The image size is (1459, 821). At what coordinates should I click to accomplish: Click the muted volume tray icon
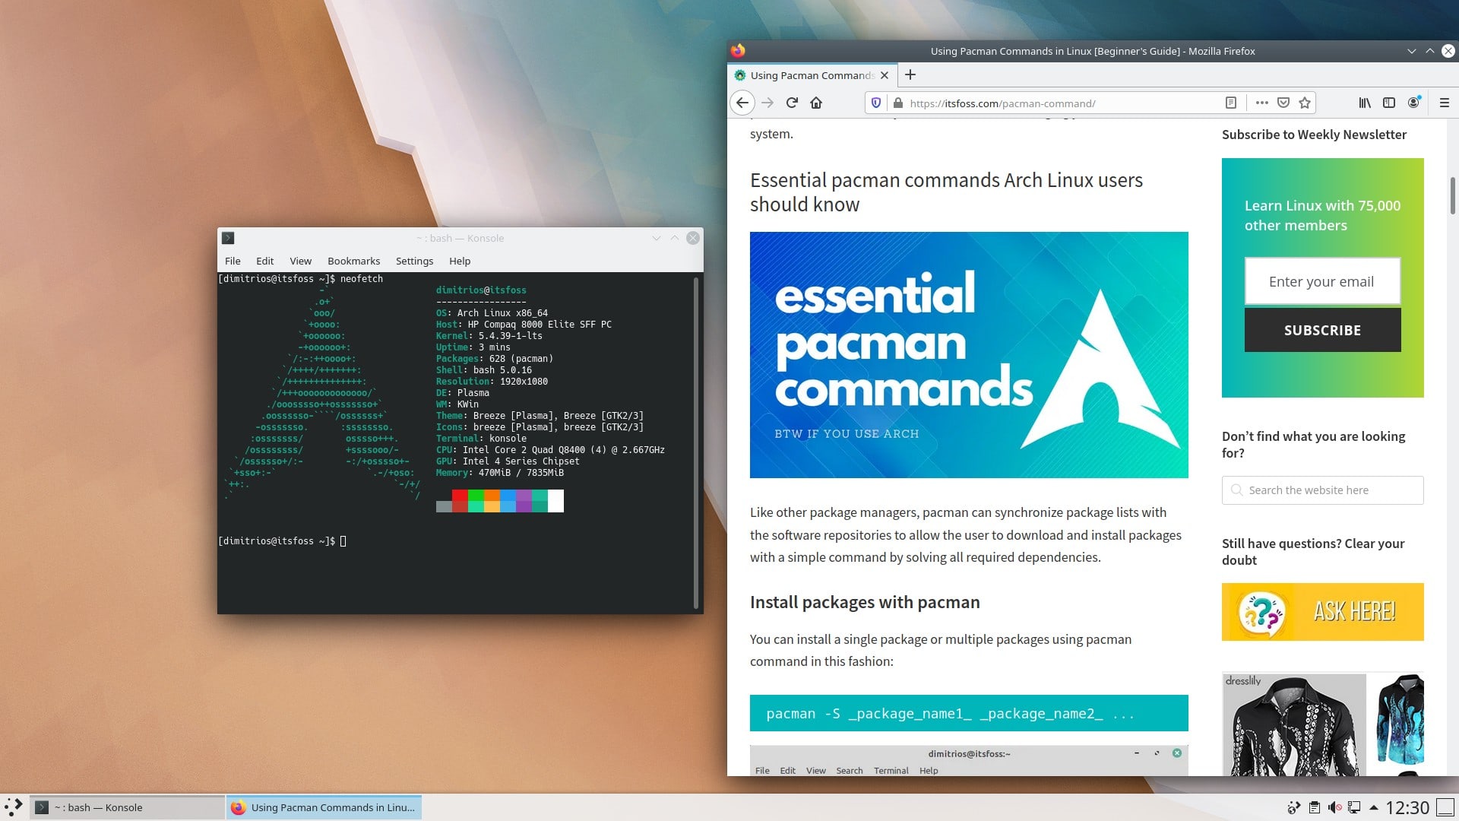pyautogui.click(x=1334, y=807)
